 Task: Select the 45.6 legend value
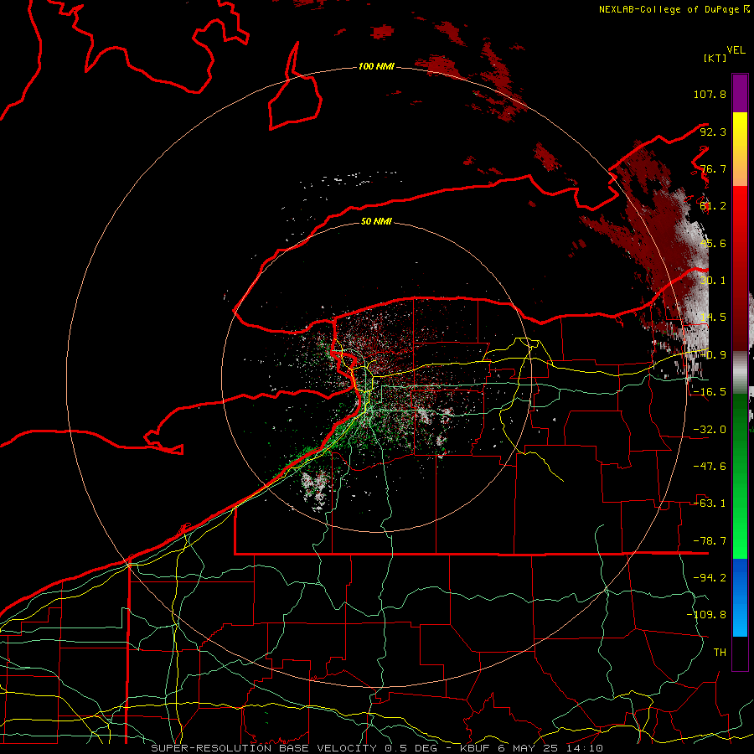(713, 243)
